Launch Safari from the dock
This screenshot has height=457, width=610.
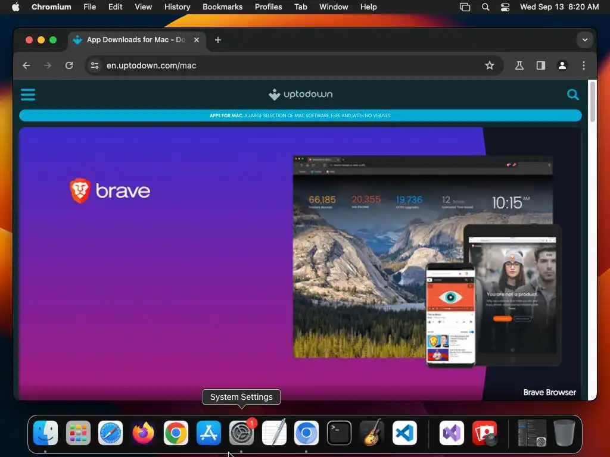pos(110,433)
